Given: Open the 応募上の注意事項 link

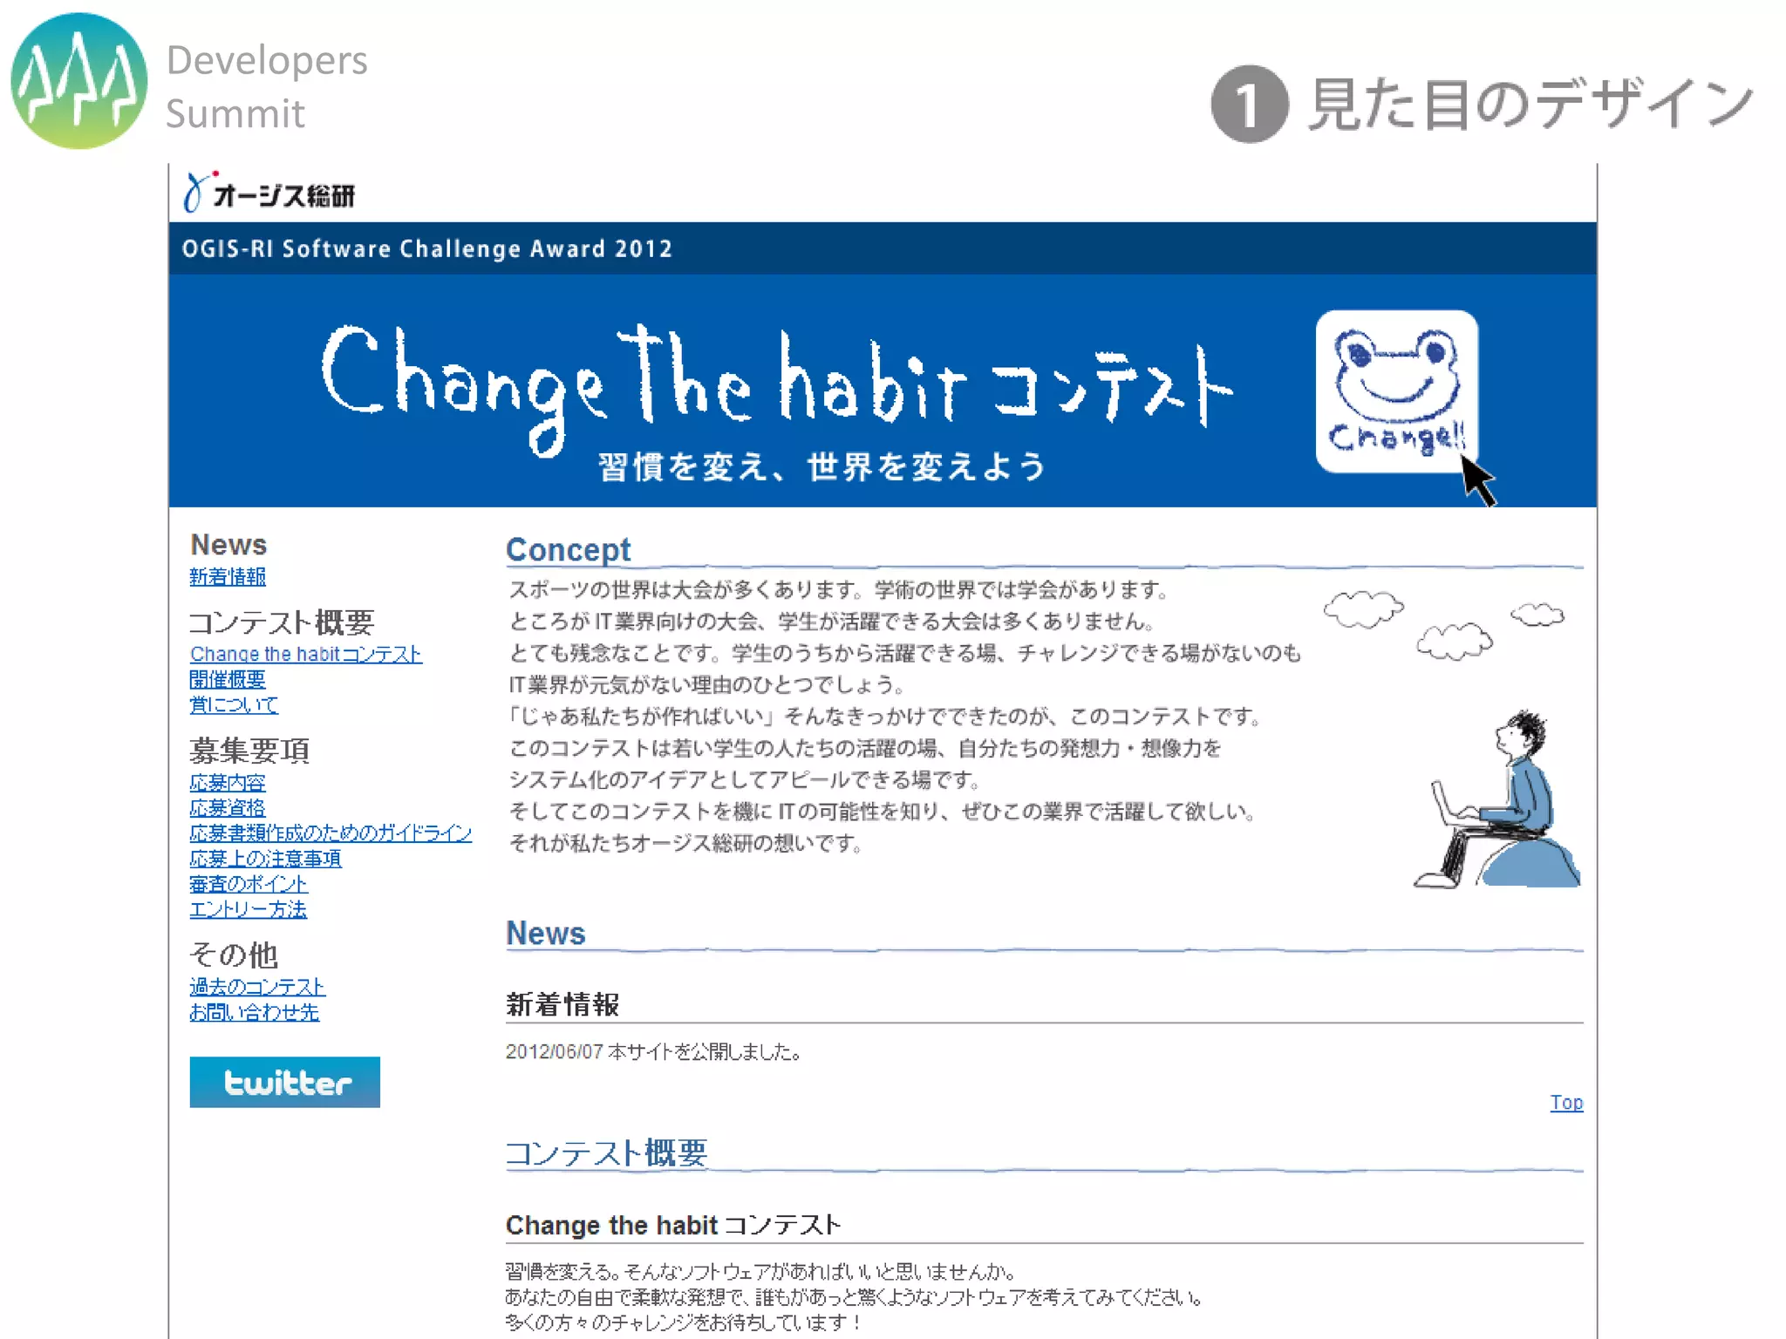Looking at the screenshot, I should point(265,858).
